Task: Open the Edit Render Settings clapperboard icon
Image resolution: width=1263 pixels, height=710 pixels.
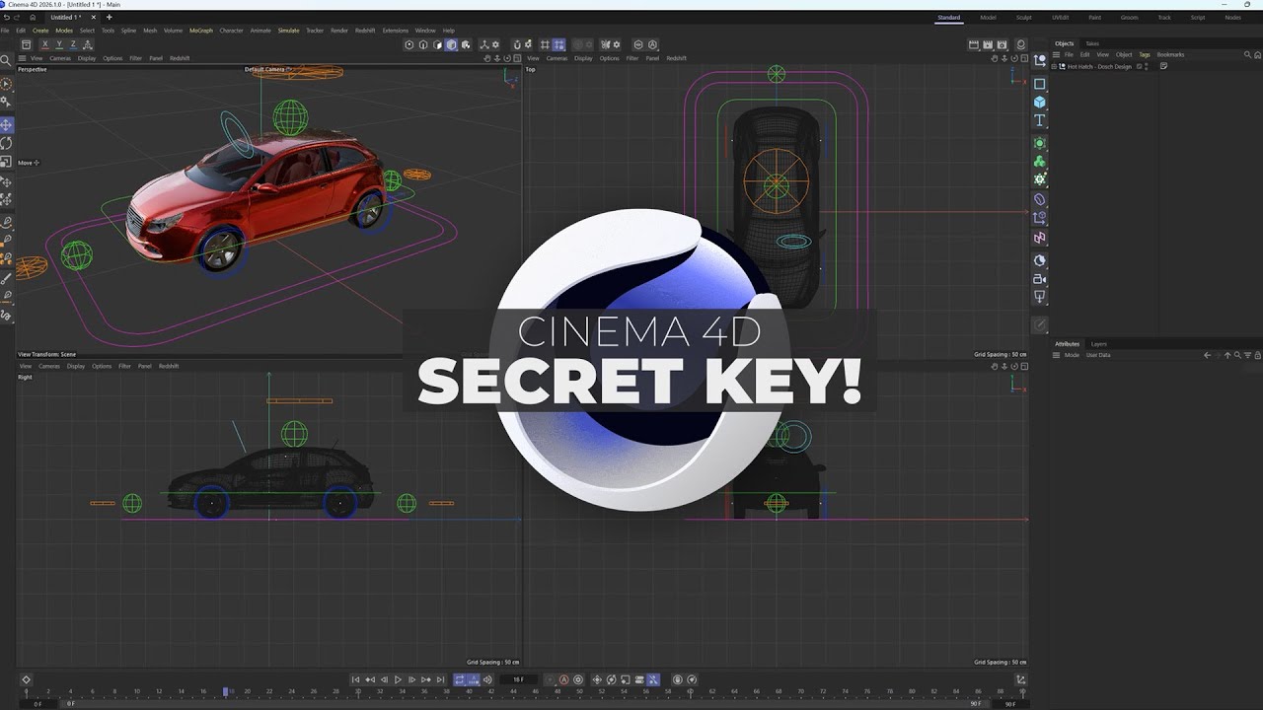Action: tap(1002, 44)
